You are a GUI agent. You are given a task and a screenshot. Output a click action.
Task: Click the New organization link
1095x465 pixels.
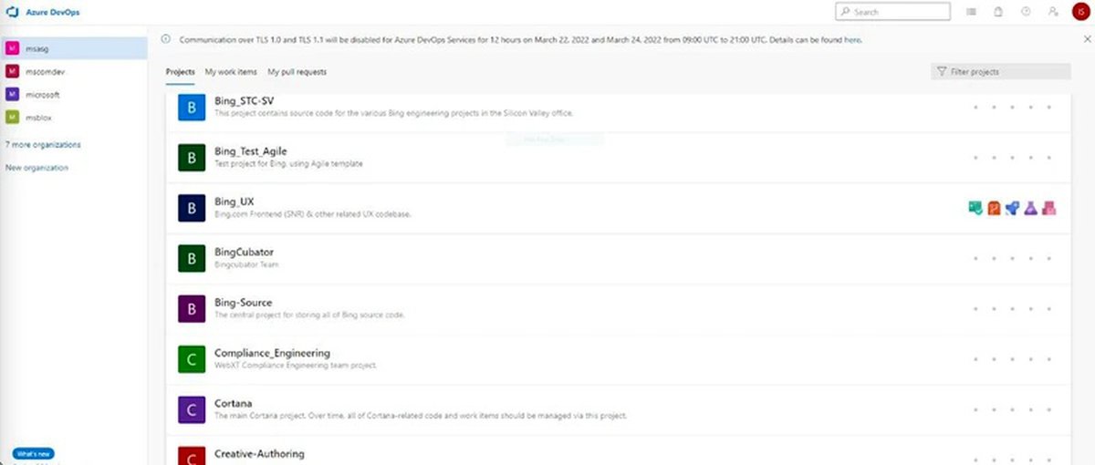(36, 168)
